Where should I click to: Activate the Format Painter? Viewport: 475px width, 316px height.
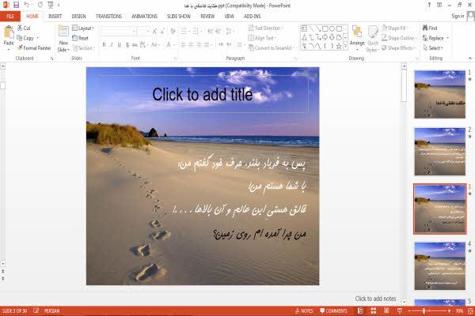(x=34, y=47)
